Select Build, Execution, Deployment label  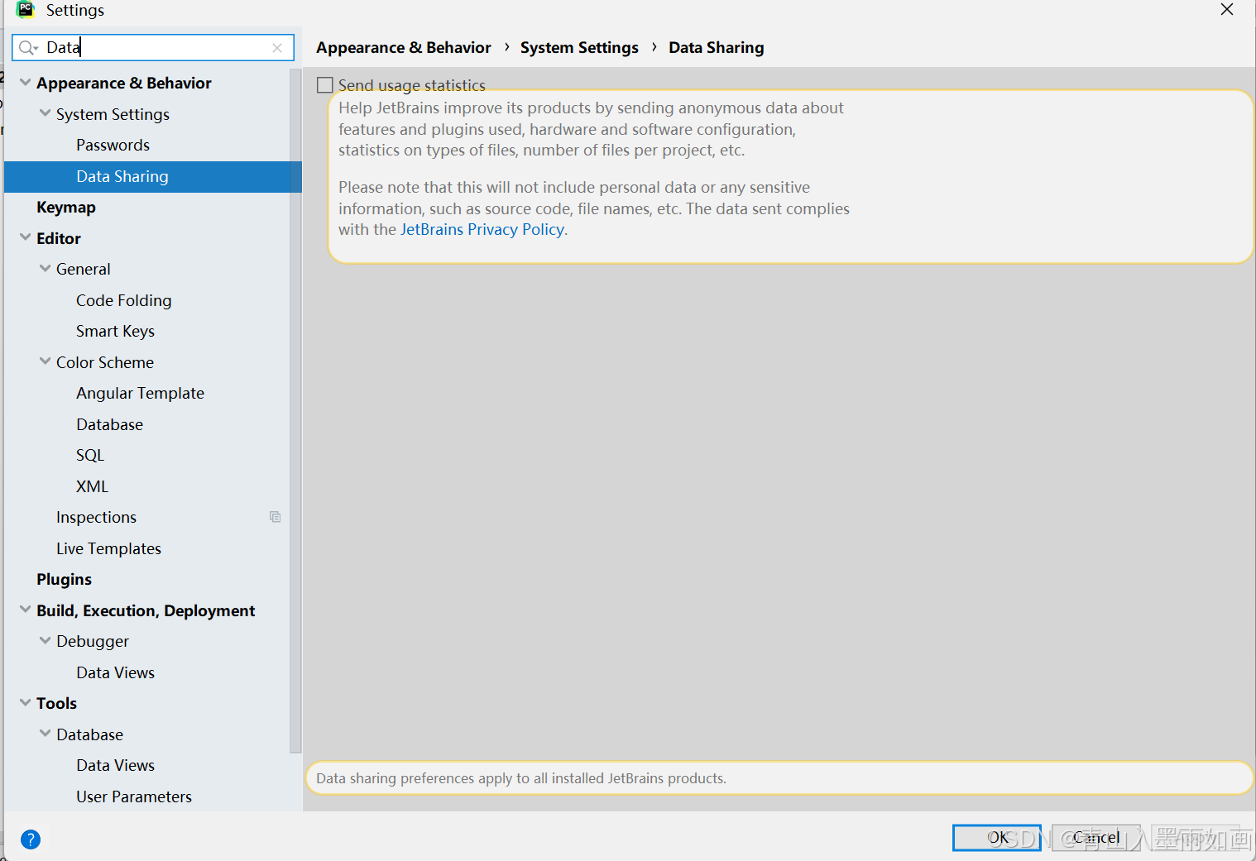pyautogui.click(x=146, y=610)
